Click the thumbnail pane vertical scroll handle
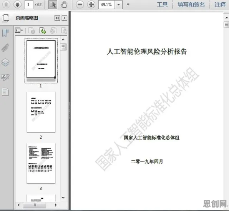229x211 pixels. tap(63, 47)
